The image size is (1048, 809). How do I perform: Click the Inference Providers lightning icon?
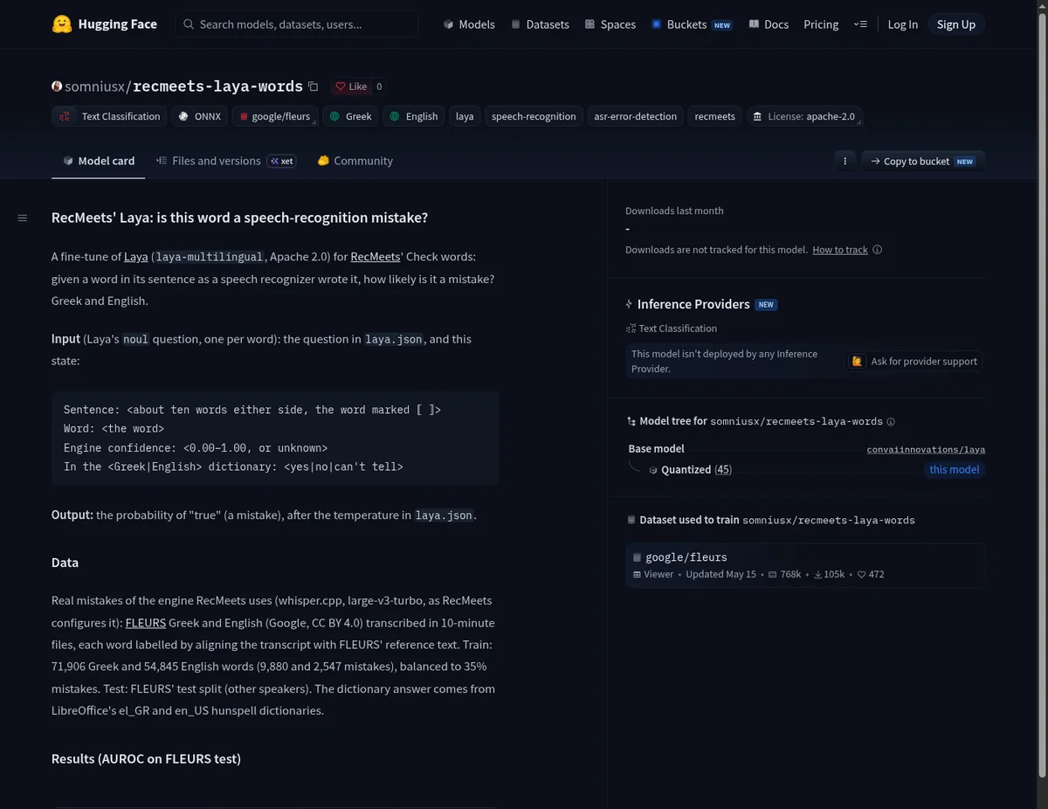click(630, 304)
